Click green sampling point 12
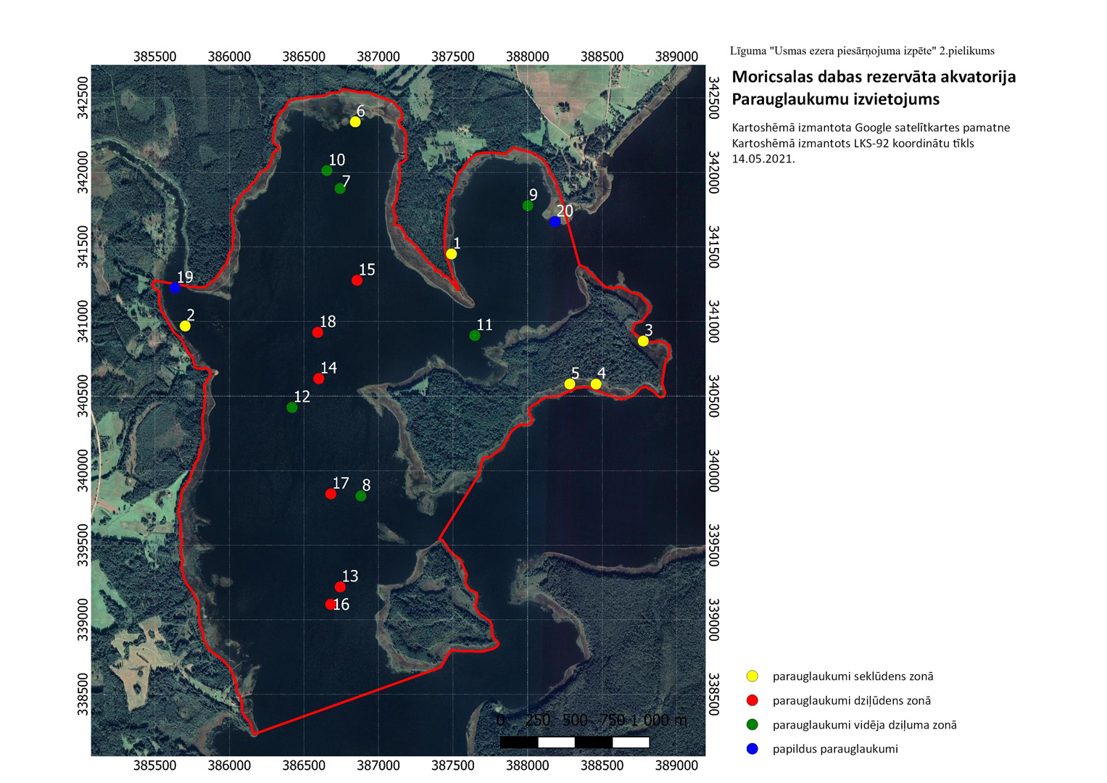 click(x=292, y=407)
